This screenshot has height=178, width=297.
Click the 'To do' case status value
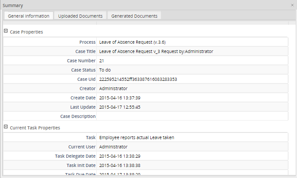click(105, 70)
